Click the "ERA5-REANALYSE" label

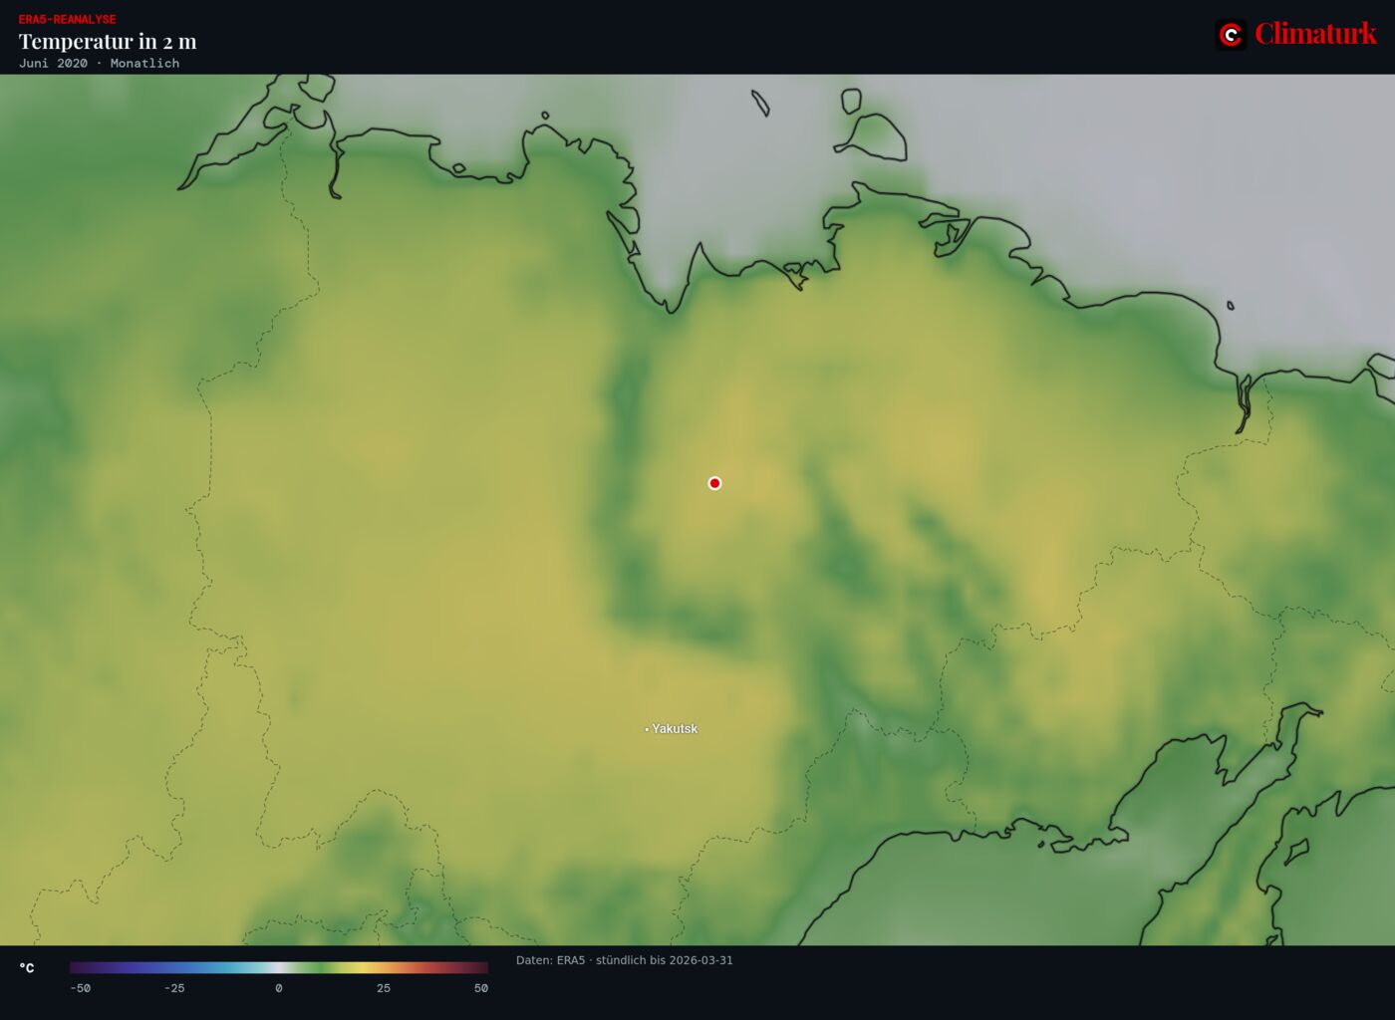(x=67, y=19)
